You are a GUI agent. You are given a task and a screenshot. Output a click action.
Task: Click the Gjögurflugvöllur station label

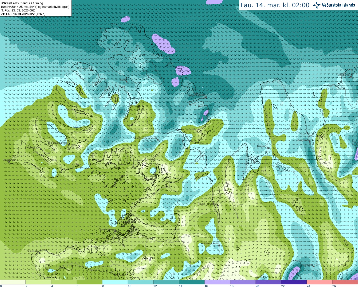click(x=197, y=95)
